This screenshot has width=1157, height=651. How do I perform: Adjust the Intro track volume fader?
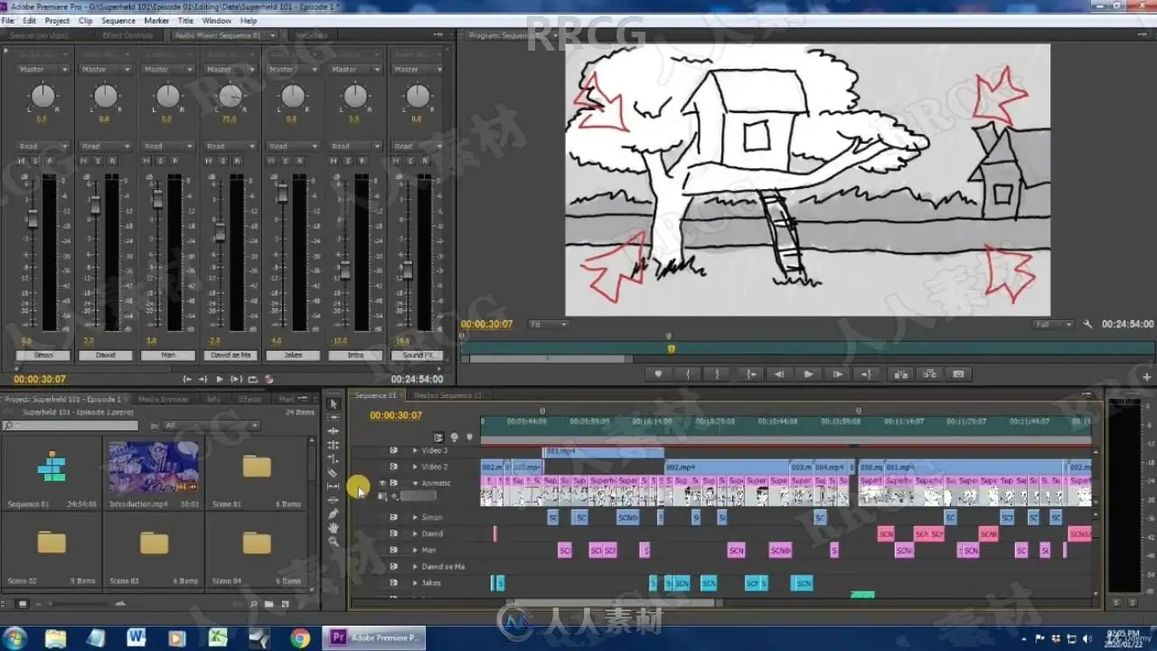(x=345, y=269)
